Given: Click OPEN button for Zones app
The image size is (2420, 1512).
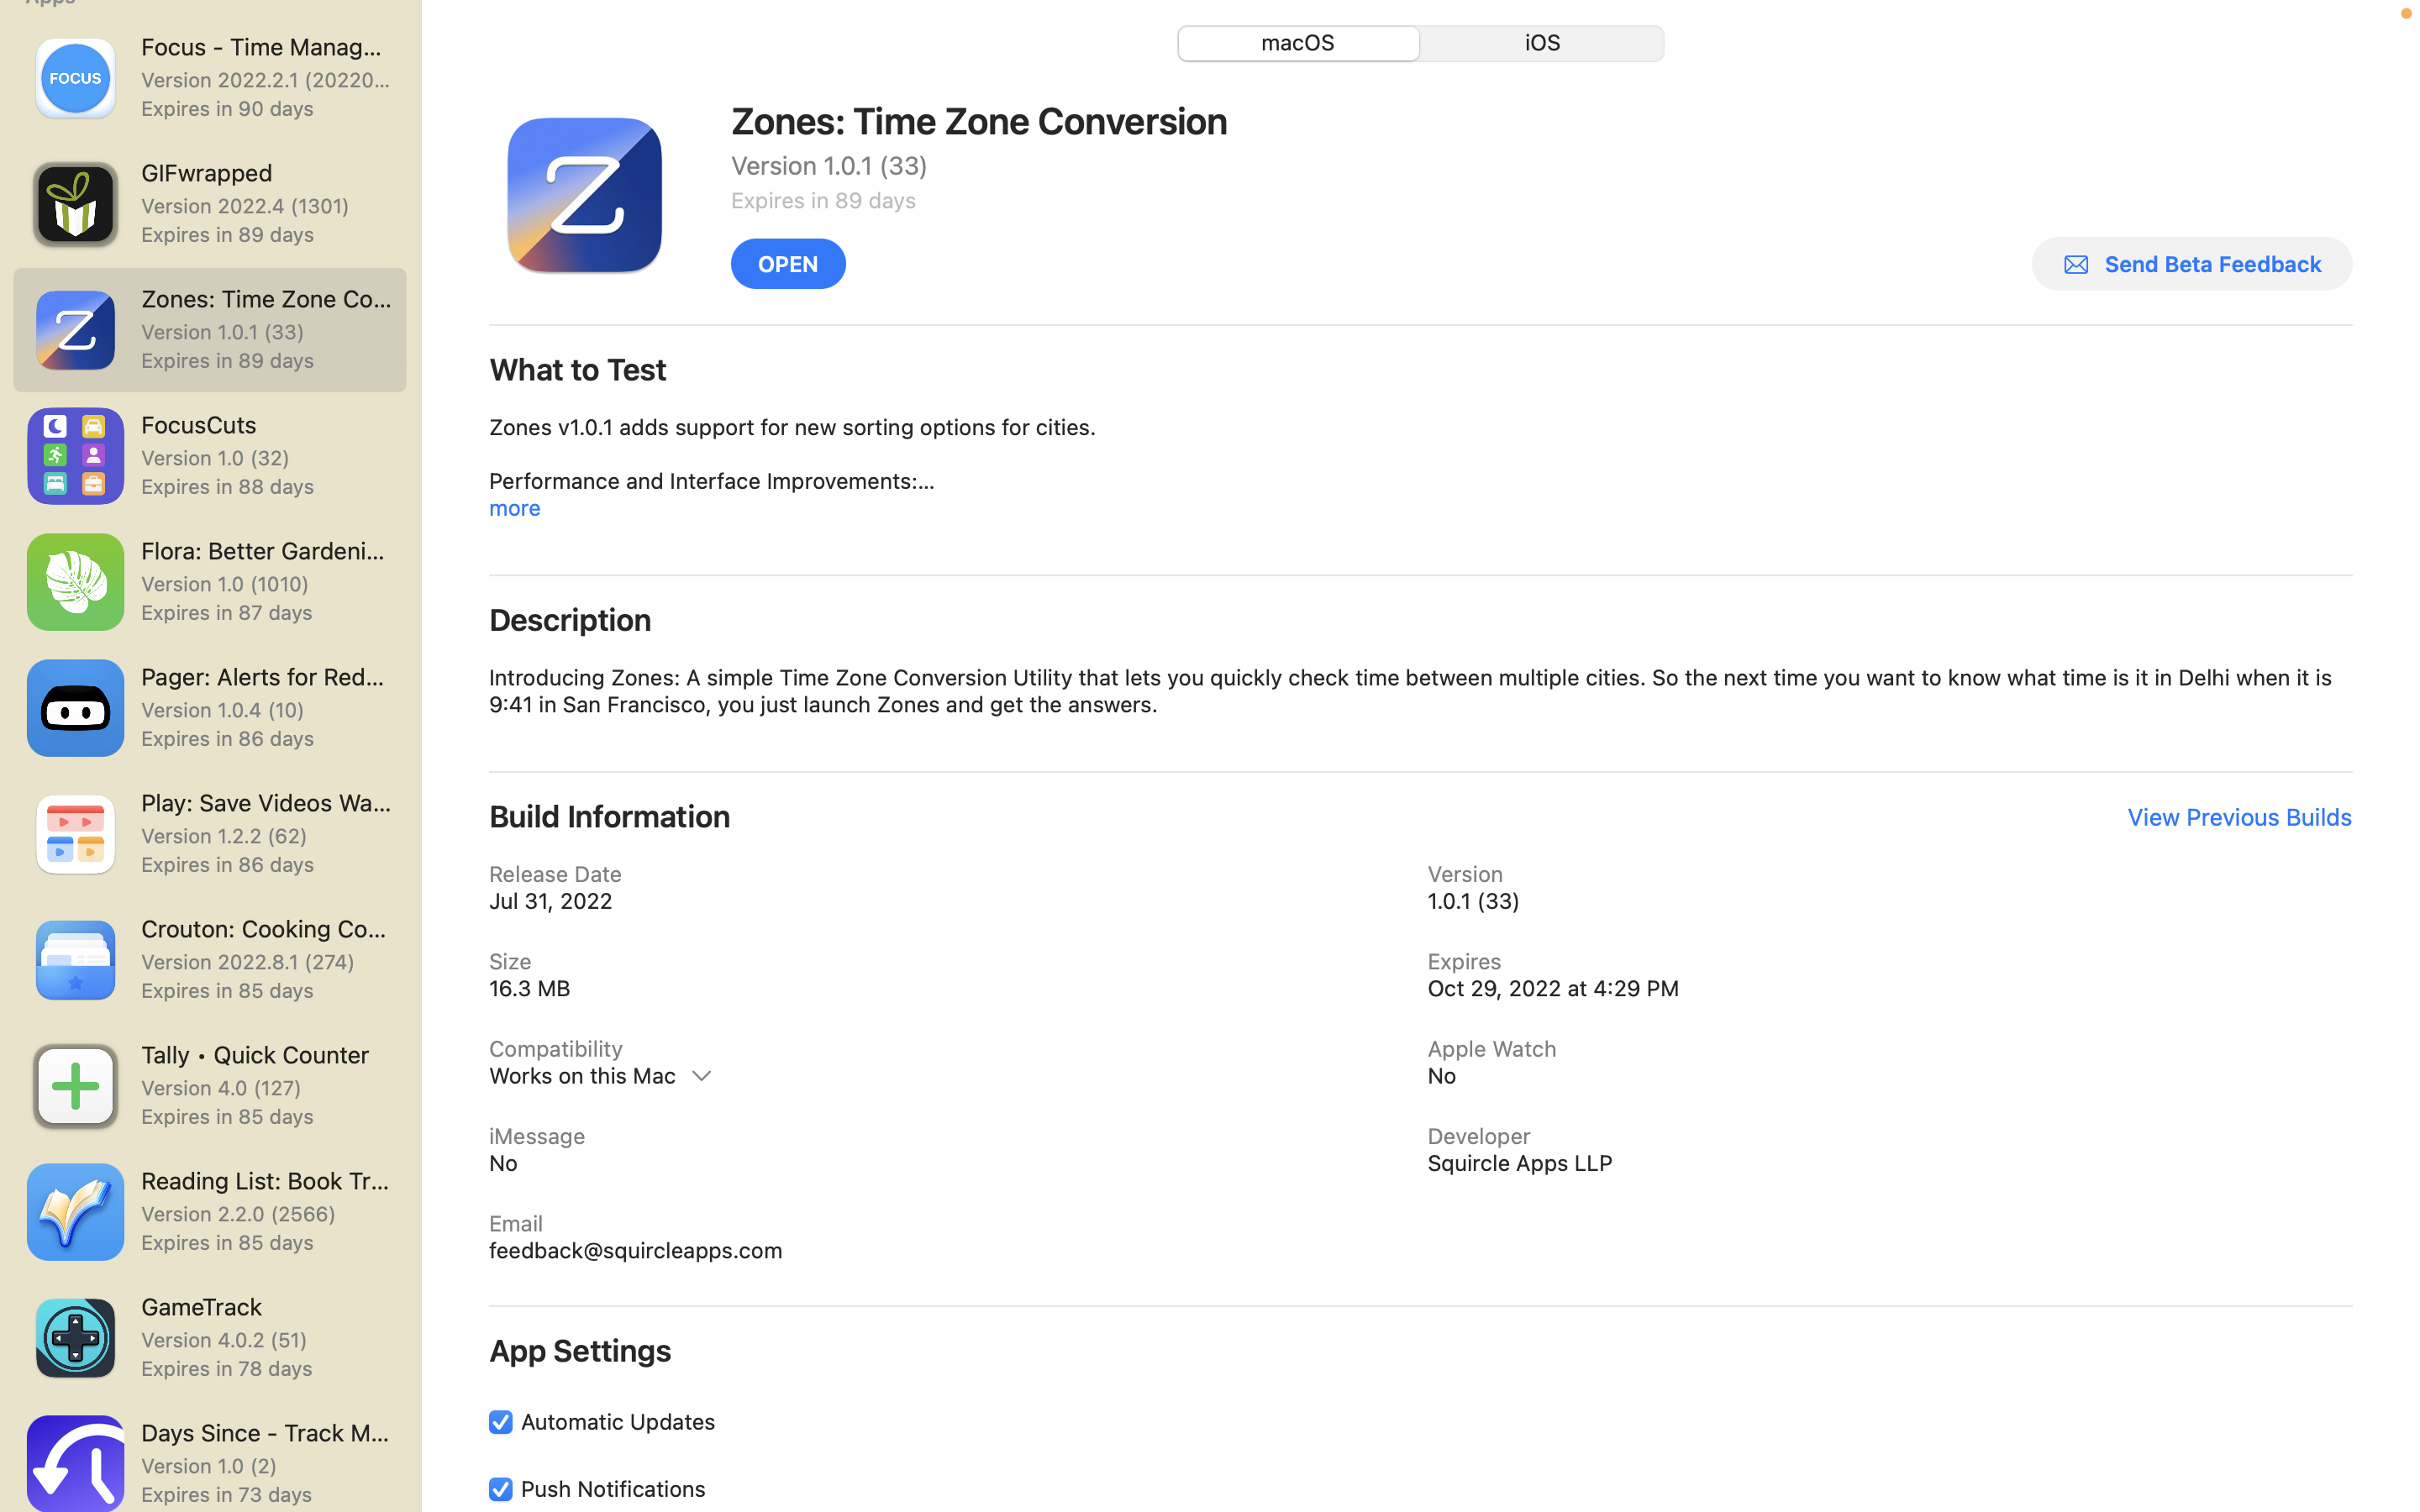Looking at the screenshot, I should 787,263.
